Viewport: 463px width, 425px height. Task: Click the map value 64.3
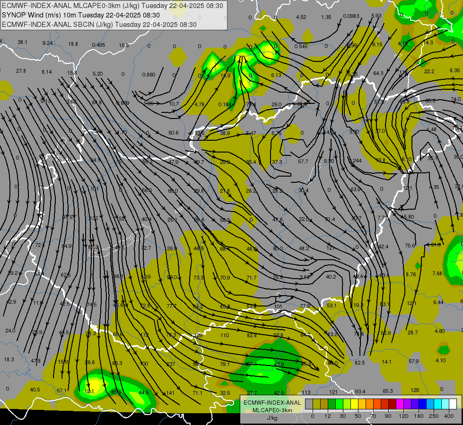[378, 73]
